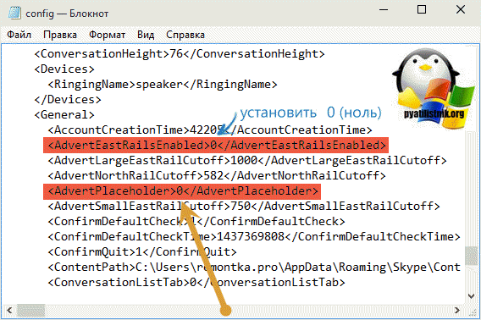Click the horizontal scrollbar left arrow
Screen dimensions: 481x320
pyautogui.click(x=9, y=310)
